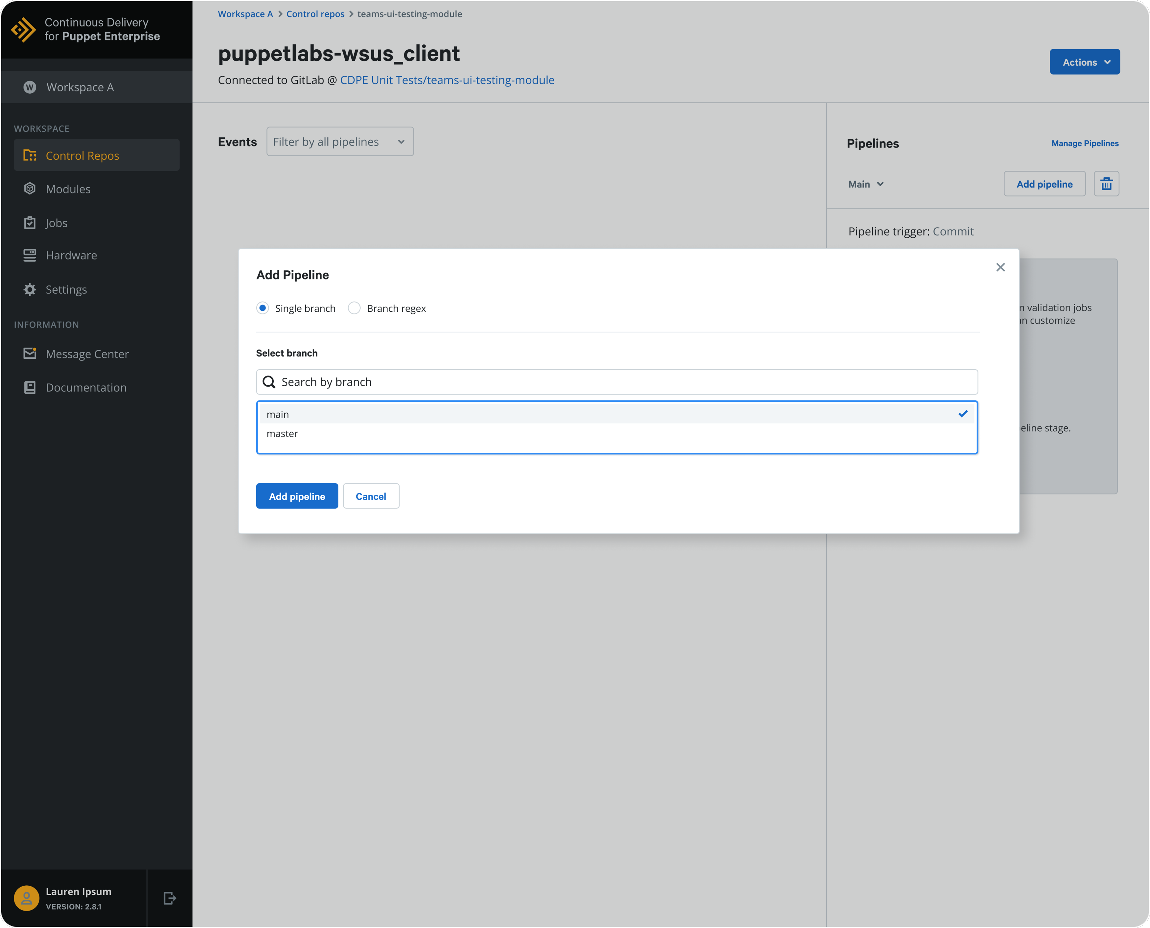Click the Search by branch field
This screenshot has width=1150, height=928.
617,382
